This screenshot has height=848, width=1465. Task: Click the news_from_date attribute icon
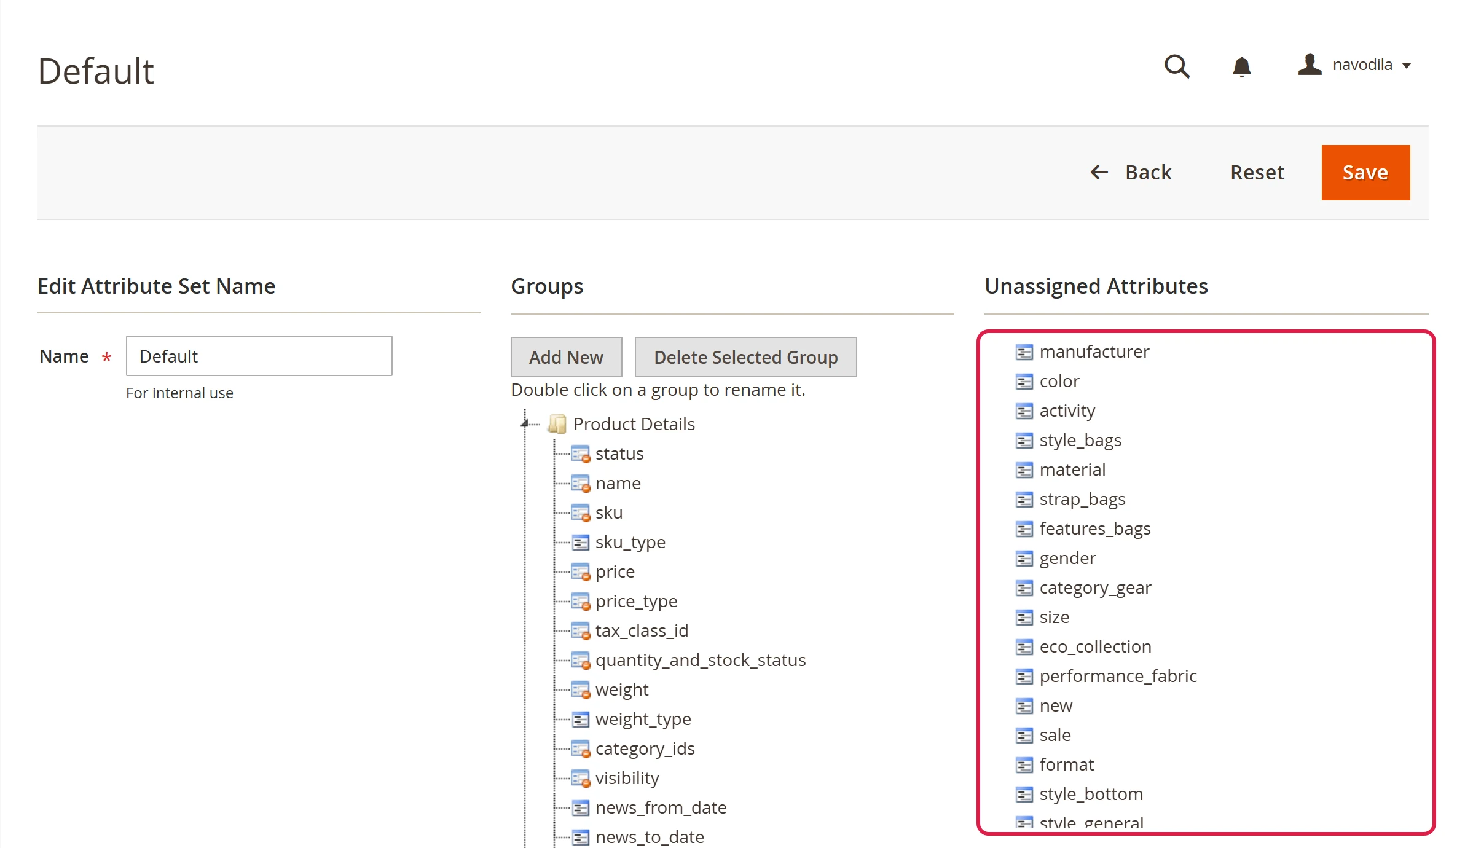click(580, 808)
